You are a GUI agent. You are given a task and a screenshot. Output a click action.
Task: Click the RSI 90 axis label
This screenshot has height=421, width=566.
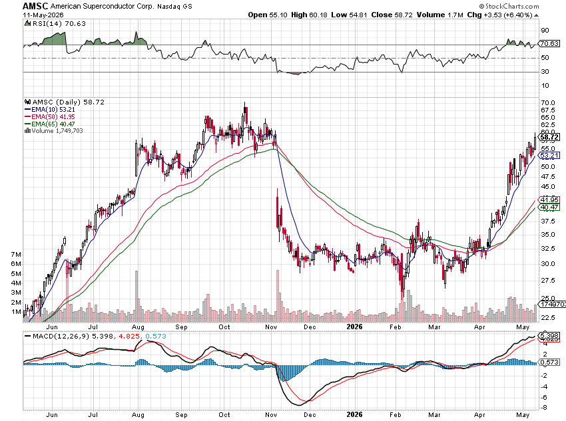[545, 31]
